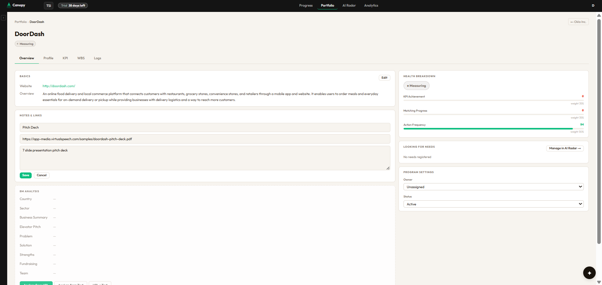Click the "Solution" row label
Viewport: 602px width, 285px height.
26,245
